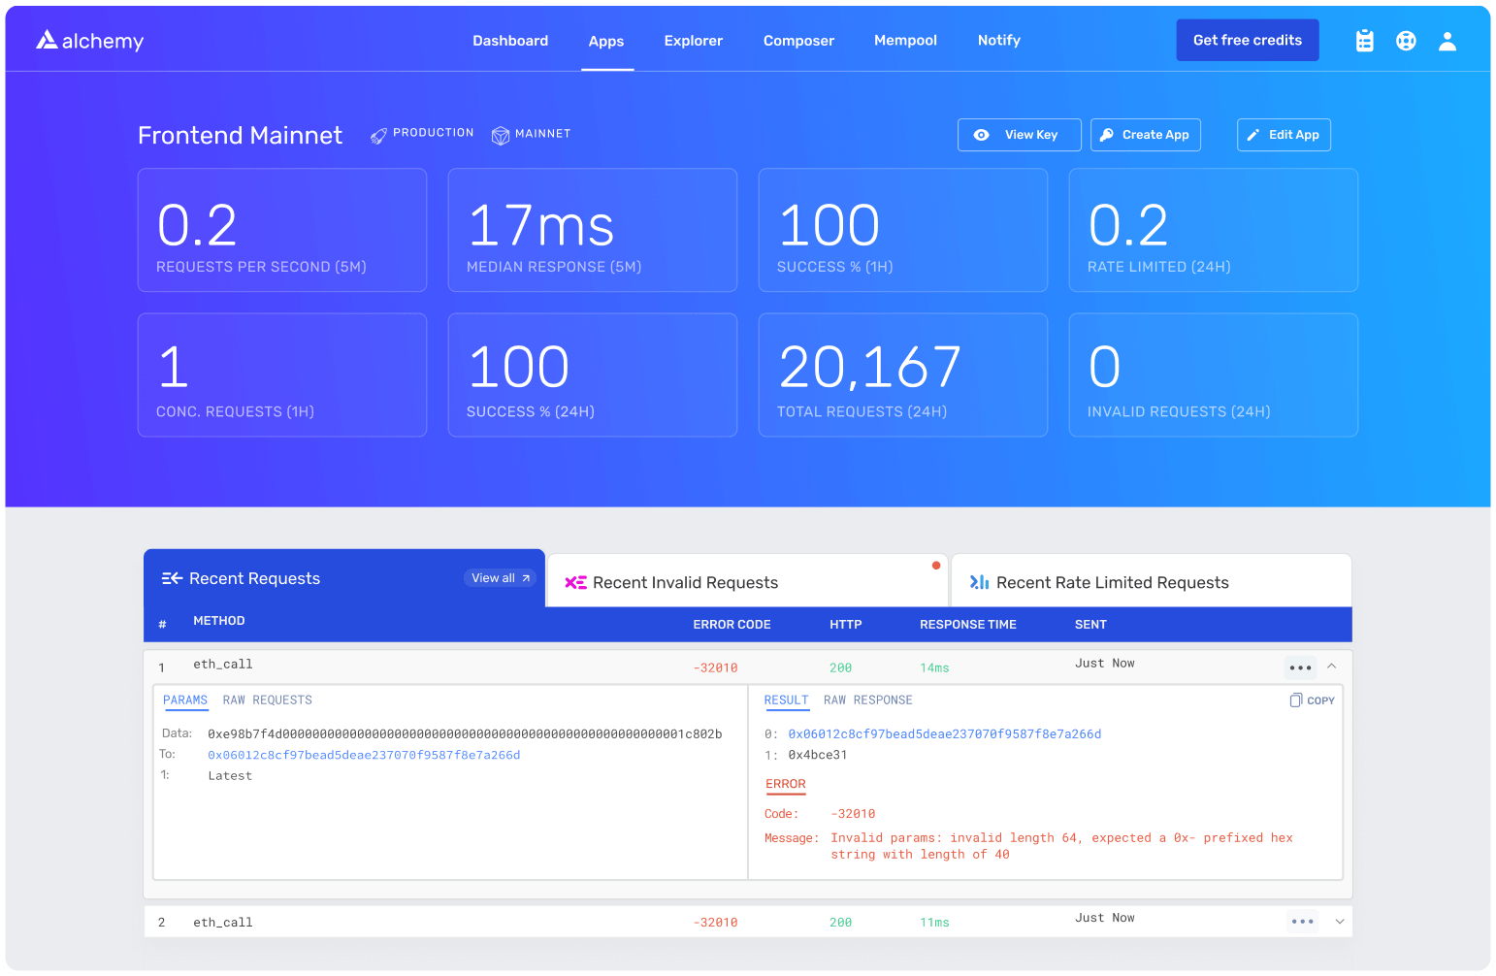The height and width of the screenshot is (976, 1496).
Task: Click 11ms response time in row 2
Action: [x=934, y=923]
